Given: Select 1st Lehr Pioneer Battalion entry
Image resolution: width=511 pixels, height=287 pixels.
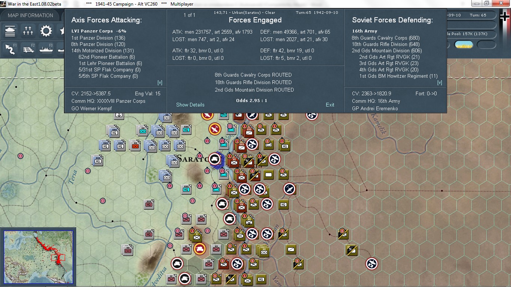Looking at the screenshot, I should (x=110, y=63).
